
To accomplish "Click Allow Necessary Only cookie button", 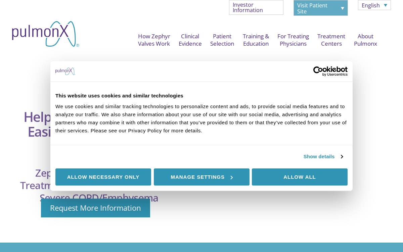I will point(103,177).
